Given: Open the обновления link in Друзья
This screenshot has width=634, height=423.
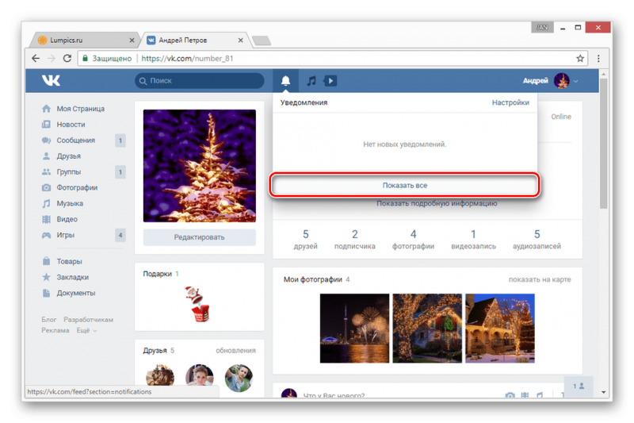Looking at the screenshot, I should click(x=235, y=351).
